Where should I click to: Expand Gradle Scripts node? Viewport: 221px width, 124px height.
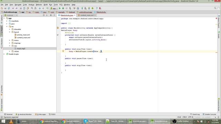[x=4, y=54]
